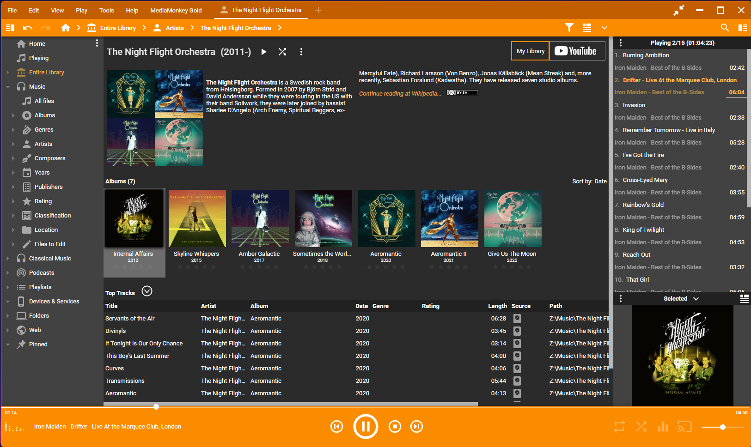Screen dimensions: 751x447
Task: Play The Night Flight Orchestra artist
Action: tap(264, 52)
